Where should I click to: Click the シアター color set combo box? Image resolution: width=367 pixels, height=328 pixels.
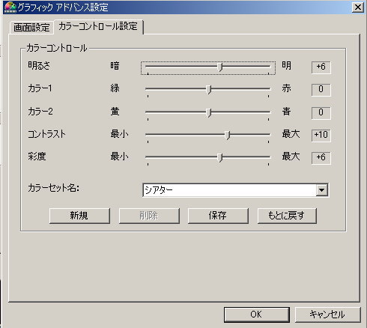235,190
